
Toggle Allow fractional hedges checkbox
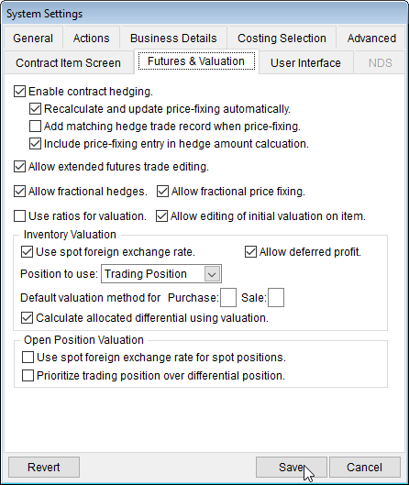(19, 192)
